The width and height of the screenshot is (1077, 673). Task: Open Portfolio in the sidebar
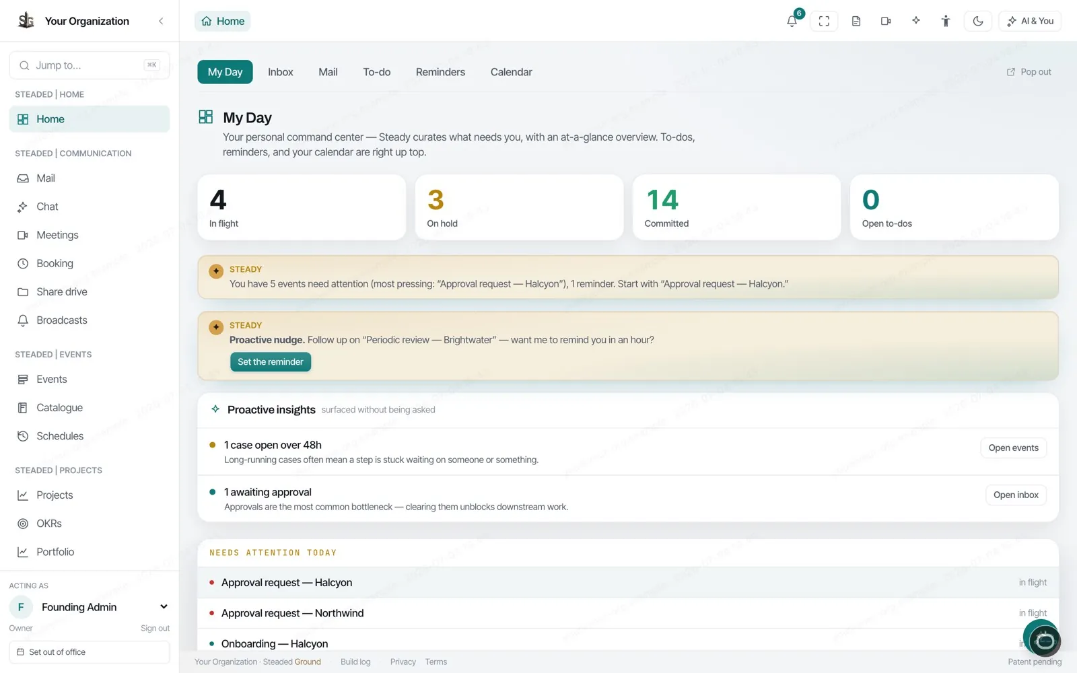(x=90, y=552)
